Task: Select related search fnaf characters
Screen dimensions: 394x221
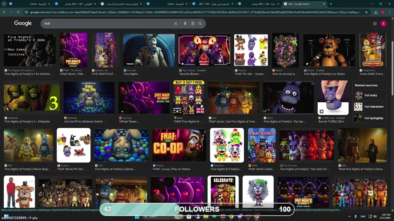Action: (x=369, y=107)
